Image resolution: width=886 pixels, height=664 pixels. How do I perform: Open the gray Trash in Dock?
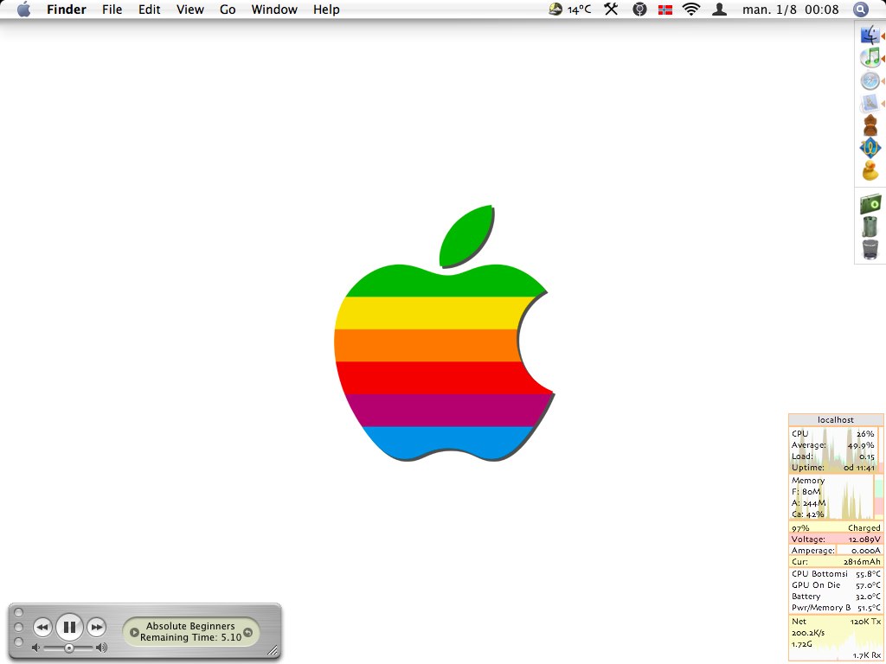[x=870, y=249]
